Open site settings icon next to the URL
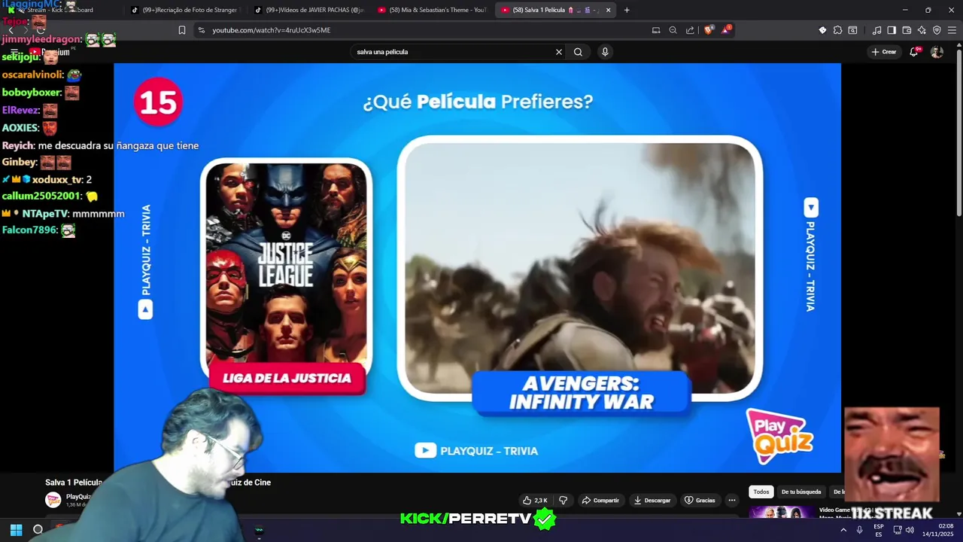 pos(201,30)
